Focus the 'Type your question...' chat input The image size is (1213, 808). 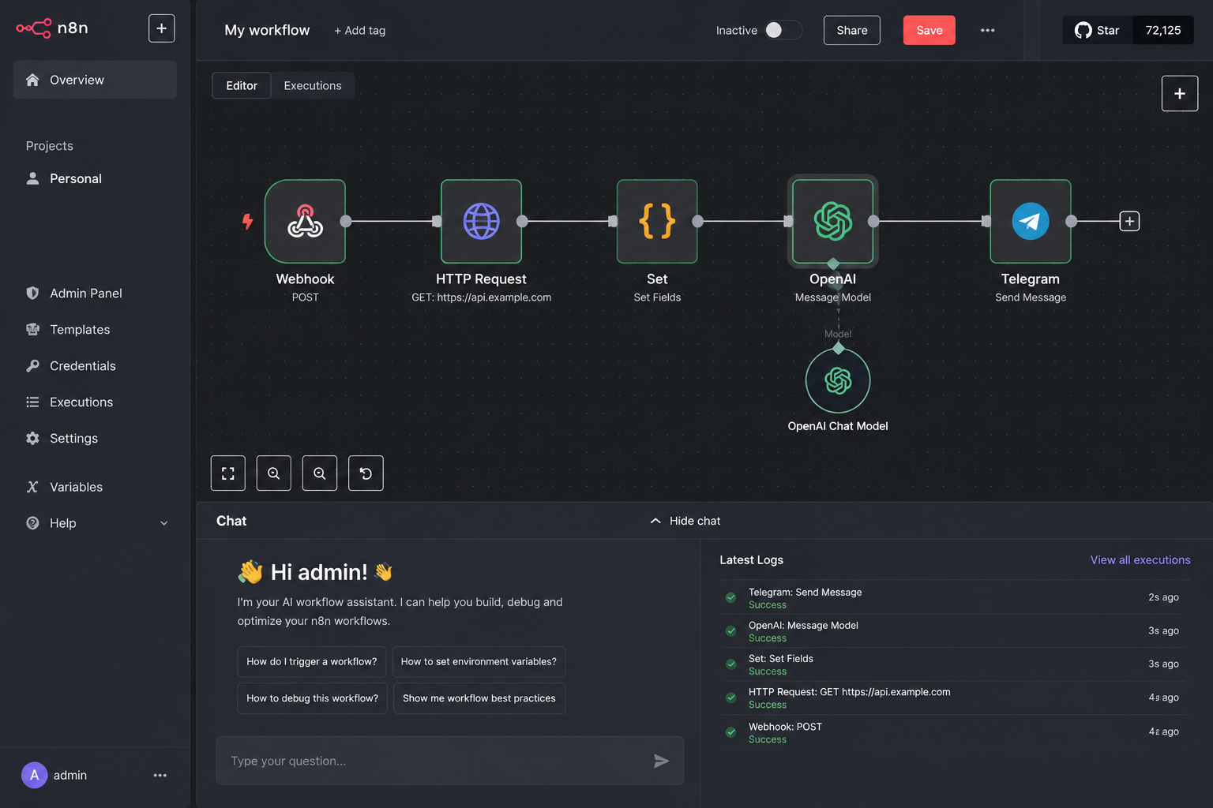[450, 761]
